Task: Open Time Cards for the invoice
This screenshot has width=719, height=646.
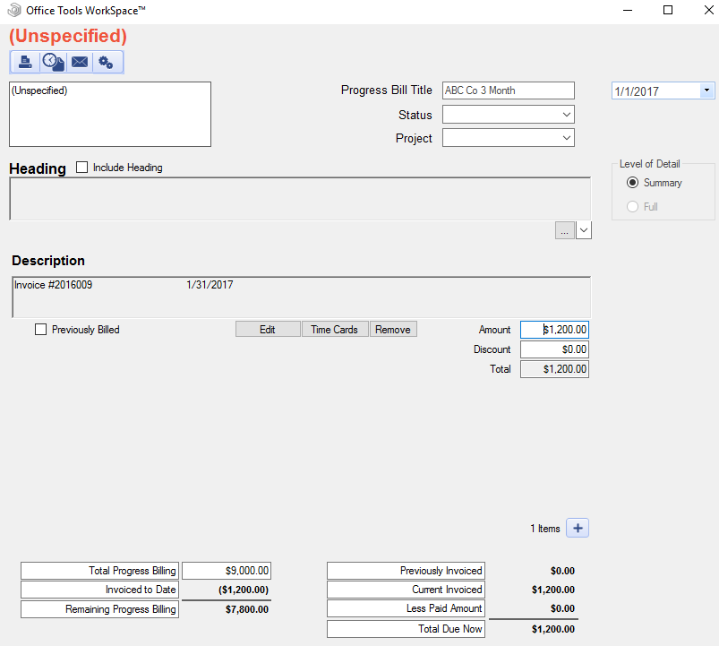Action: point(335,329)
